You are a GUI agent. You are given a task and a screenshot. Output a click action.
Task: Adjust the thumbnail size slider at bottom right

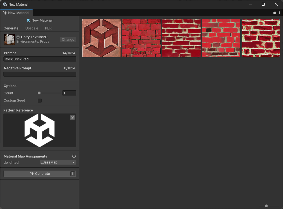266,206
